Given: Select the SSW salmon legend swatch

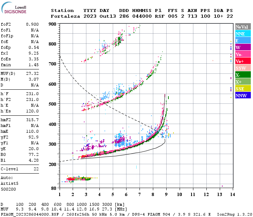Looking at the screenshot, I should pyautogui.click(x=243, y=68).
